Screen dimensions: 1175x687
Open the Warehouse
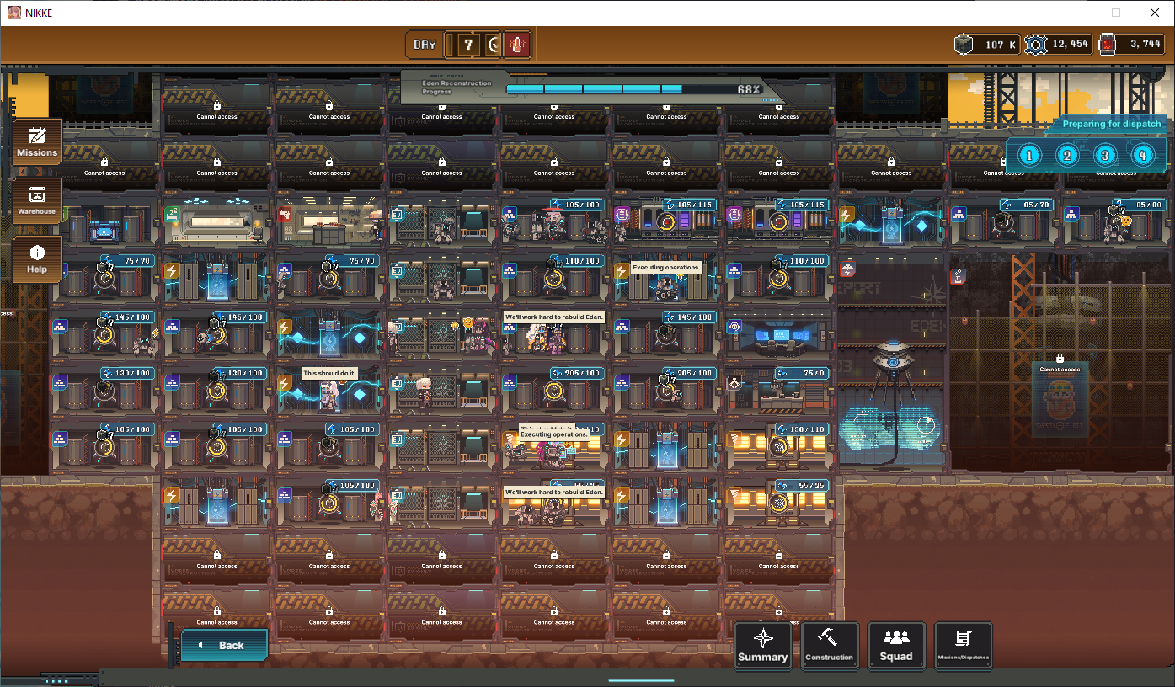pyautogui.click(x=37, y=200)
